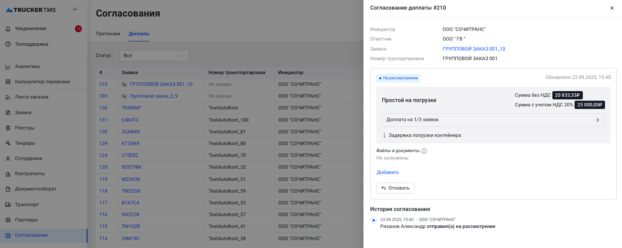The image size is (622, 248).
Task: Open Транспорт truck icon in sidebar
Action: click(8, 204)
